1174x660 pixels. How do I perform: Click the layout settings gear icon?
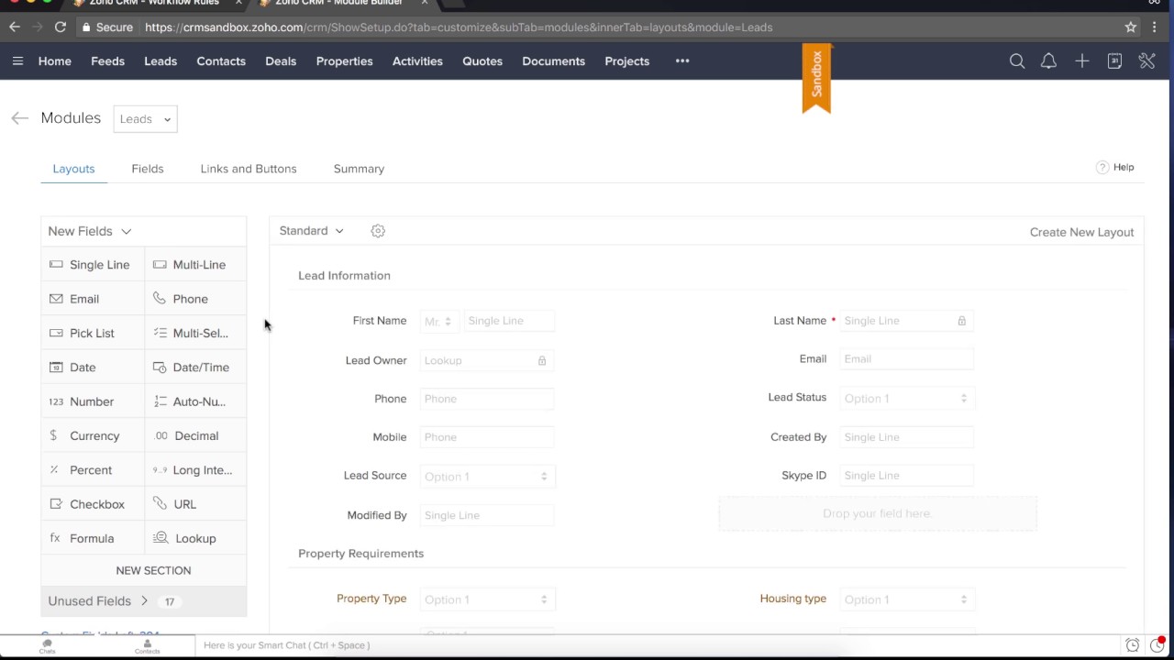coord(378,231)
